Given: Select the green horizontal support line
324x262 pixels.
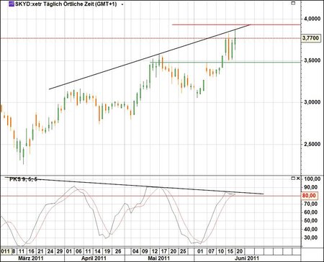Looking at the screenshot, I should pyautogui.click(x=225, y=63).
